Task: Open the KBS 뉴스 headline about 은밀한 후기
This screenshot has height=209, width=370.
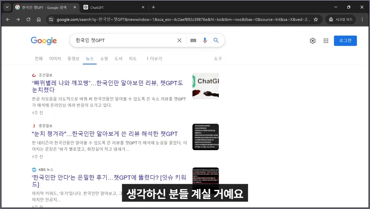Action: (109, 181)
